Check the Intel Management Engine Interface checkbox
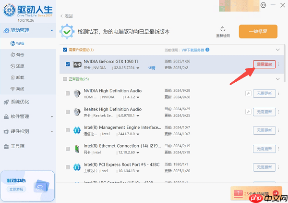Viewport: 288px width, 203px height. tap(68, 130)
